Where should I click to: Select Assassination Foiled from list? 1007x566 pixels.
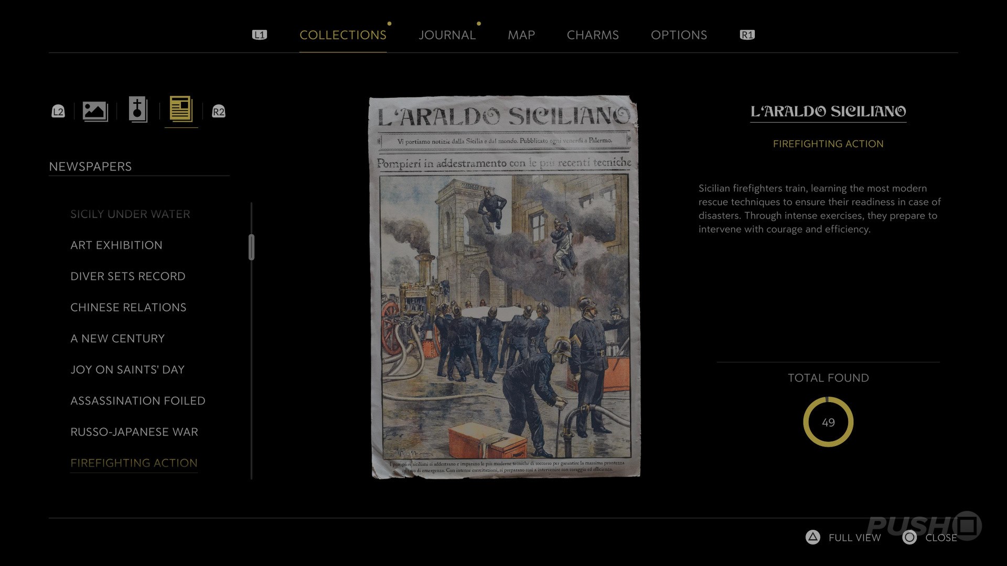138,401
